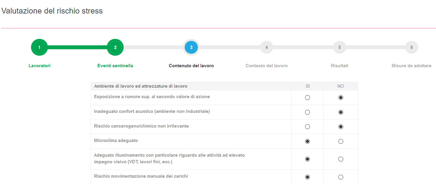Click the Microclima adeguato row text
This screenshot has height=184, width=436.
point(116,140)
